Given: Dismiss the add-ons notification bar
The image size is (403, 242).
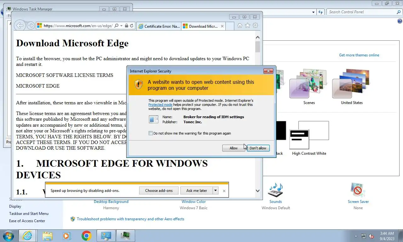Looking at the screenshot, I should tap(224, 191).
